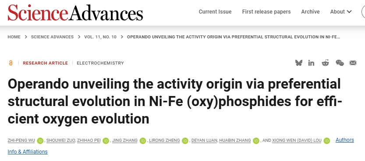The height and width of the screenshot is (161, 365).
Task: Select the Electrochemistry category label
Action: pyautogui.click(x=100, y=63)
